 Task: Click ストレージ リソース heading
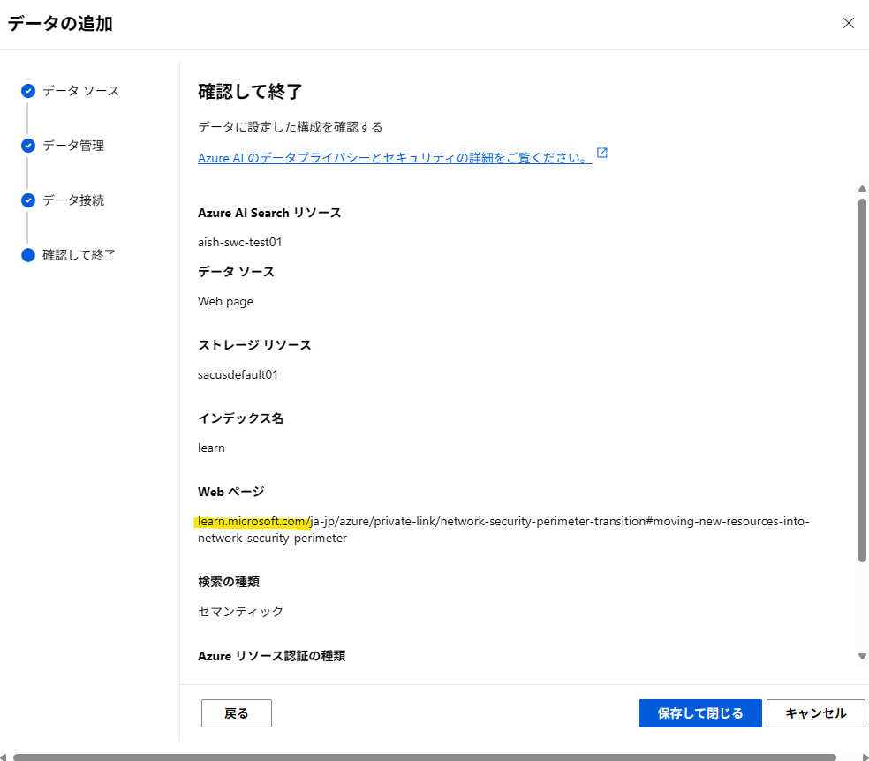[x=254, y=345]
